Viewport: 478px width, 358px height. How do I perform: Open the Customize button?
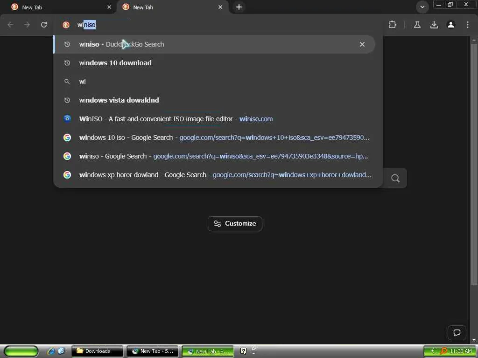[235, 224]
